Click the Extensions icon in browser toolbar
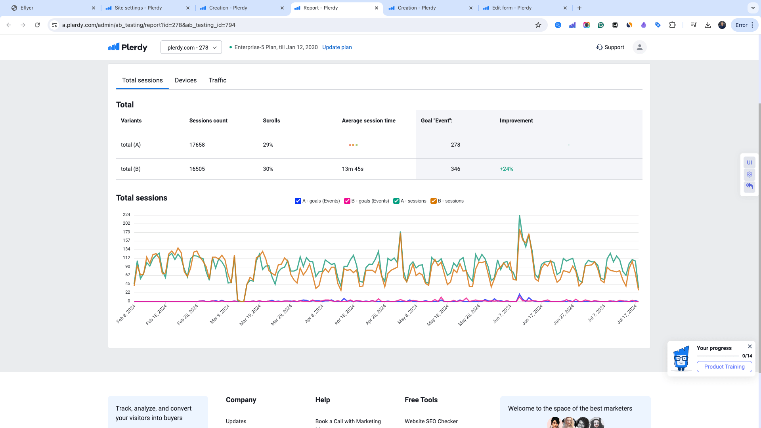This screenshot has width=761, height=428. coord(673,25)
